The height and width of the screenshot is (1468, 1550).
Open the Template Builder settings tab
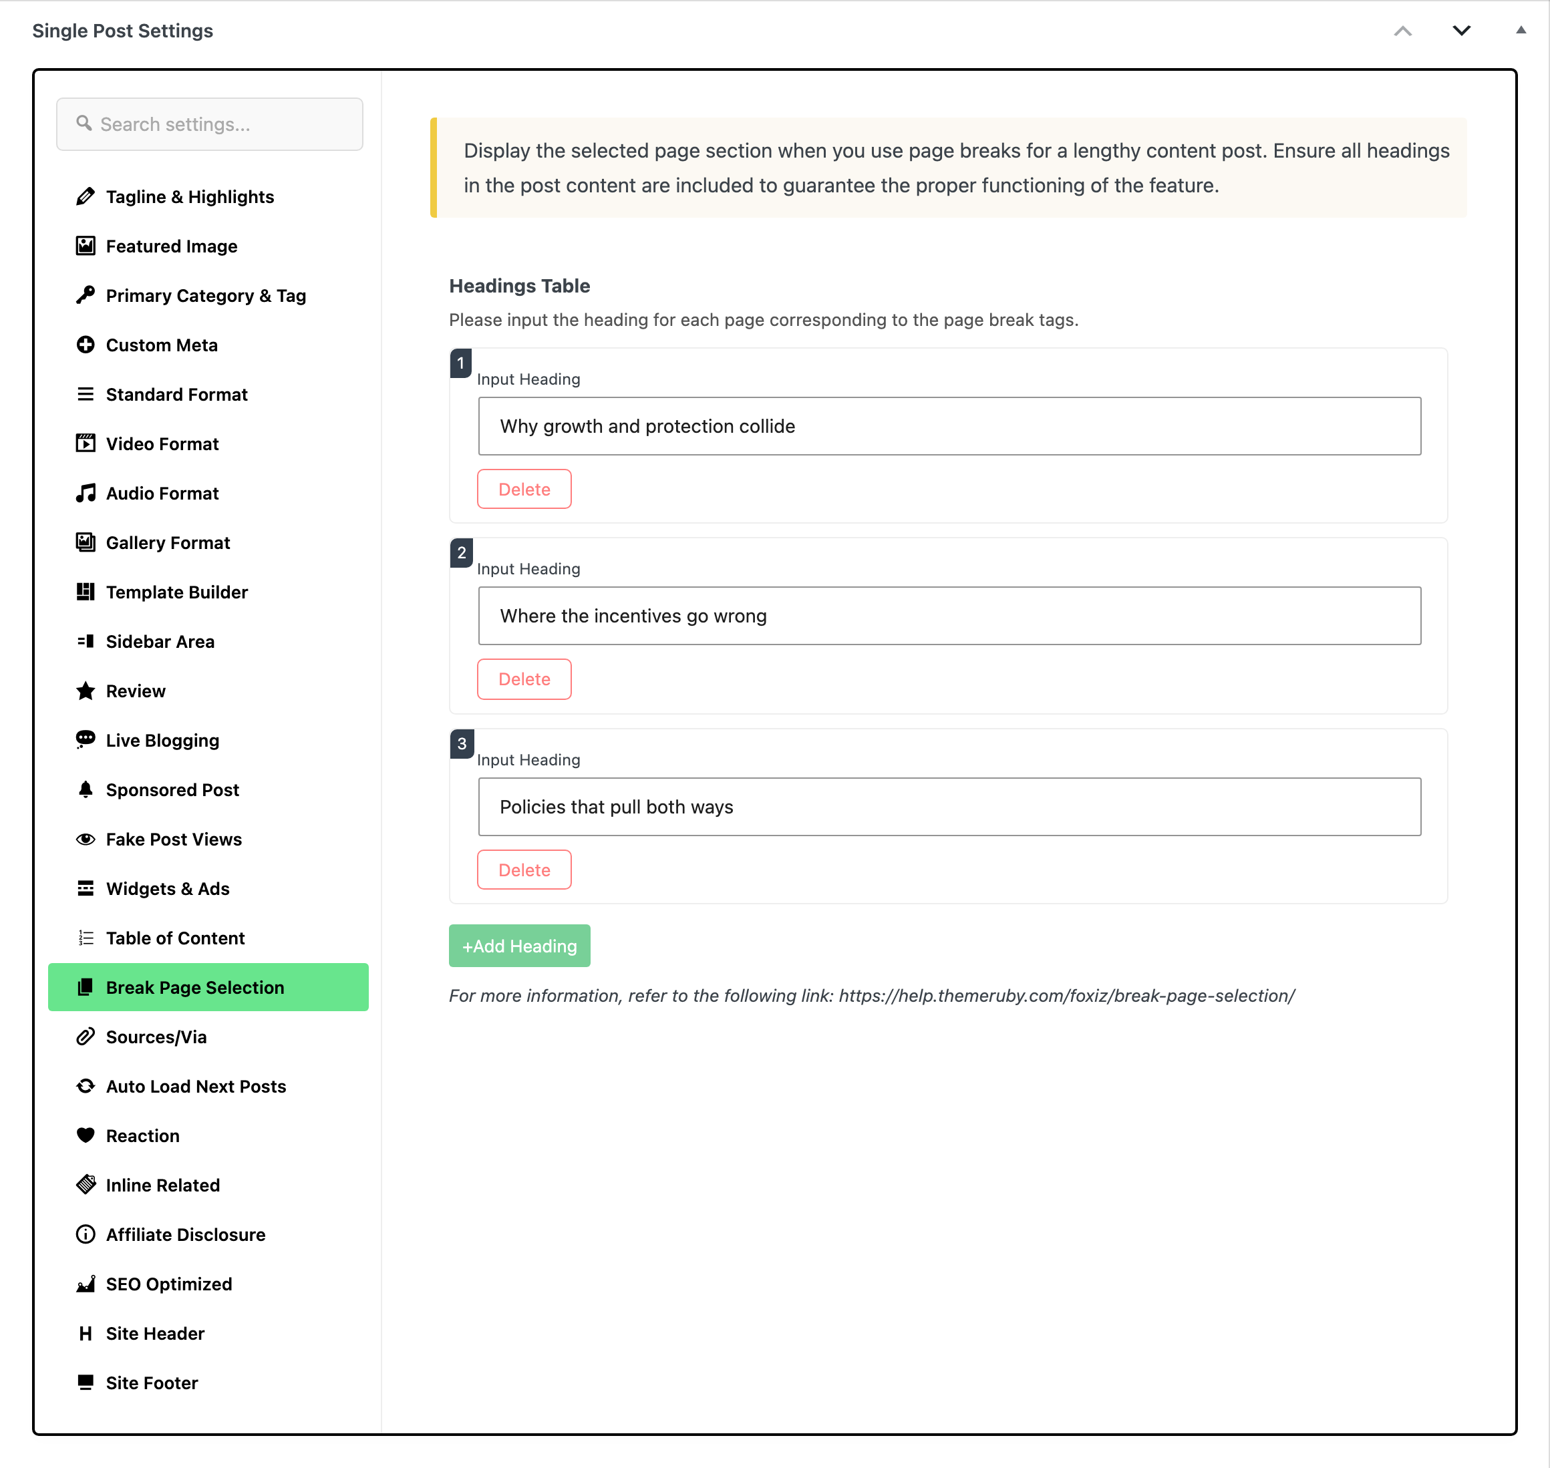[208, 592]
